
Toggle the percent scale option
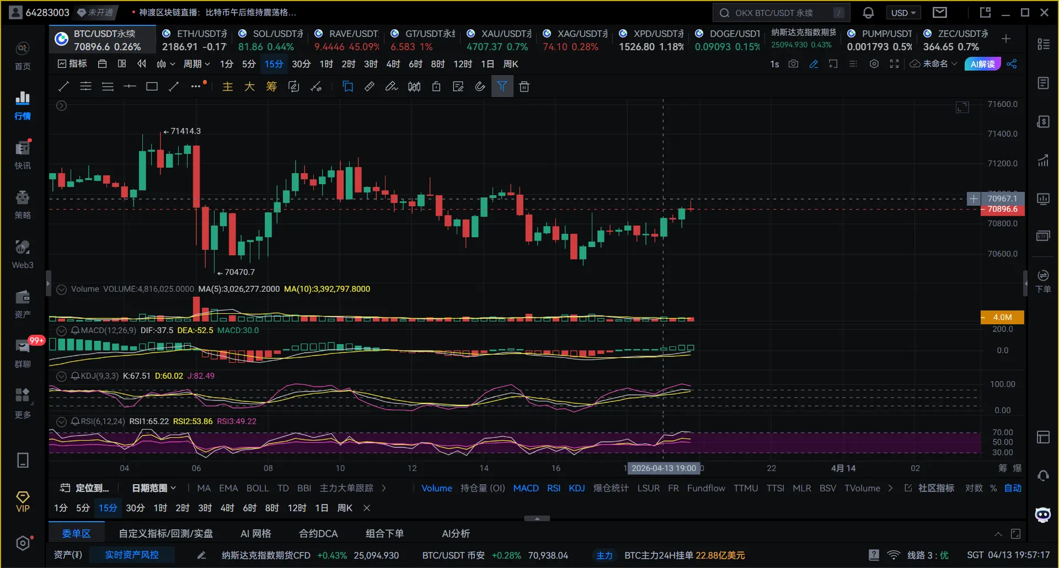(993, 488)
